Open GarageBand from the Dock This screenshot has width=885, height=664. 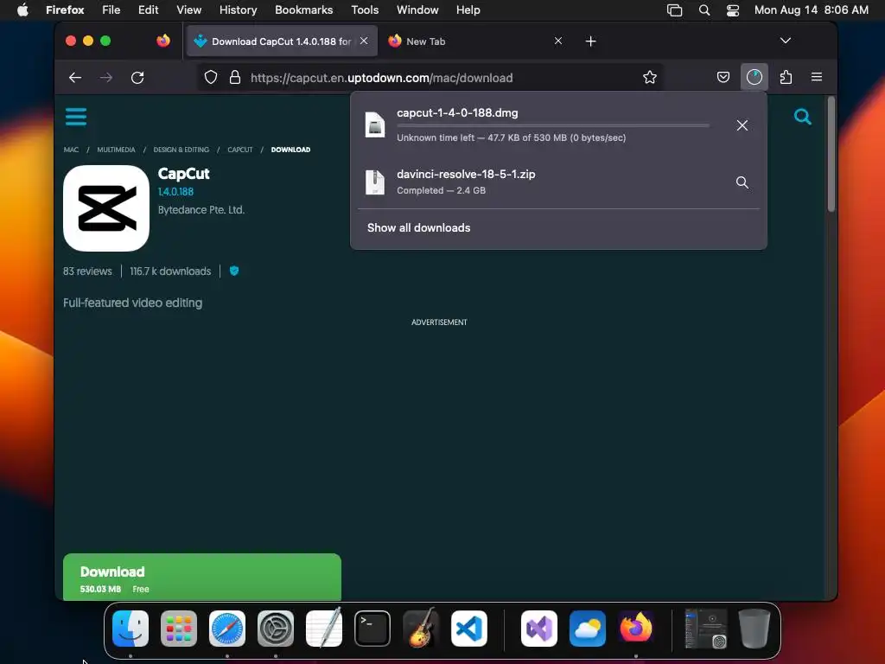421,628
